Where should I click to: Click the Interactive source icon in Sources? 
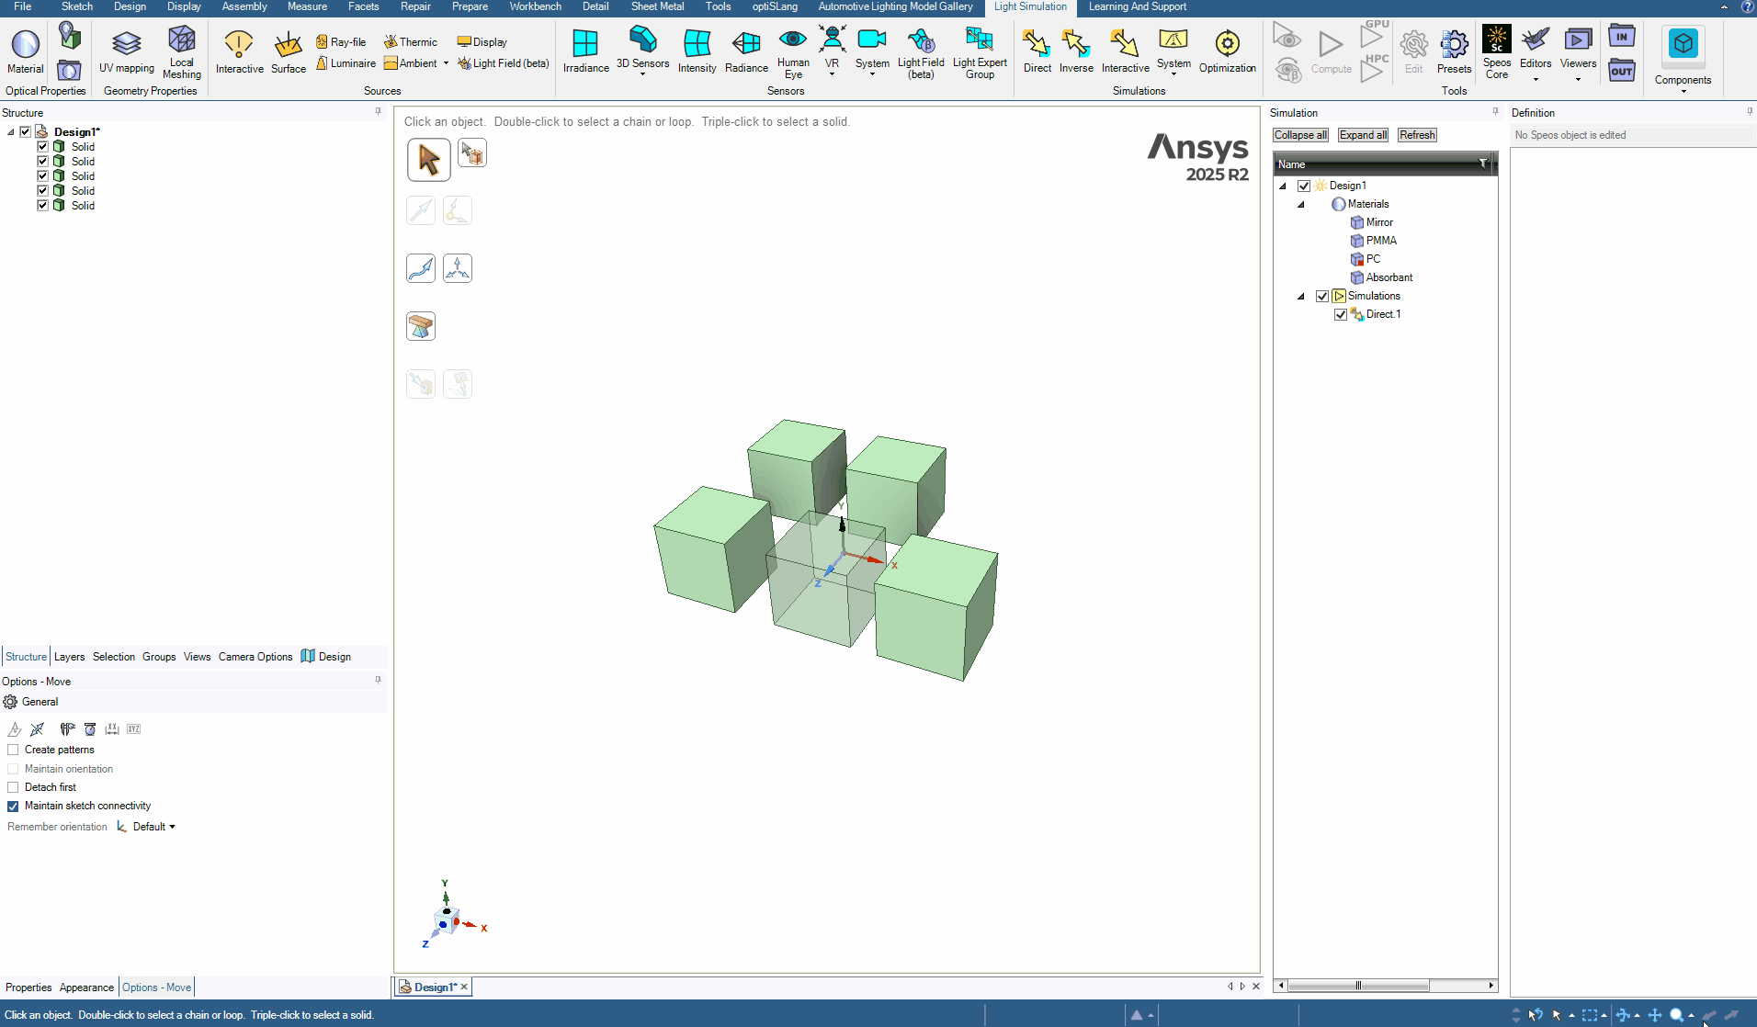(x=239, y=51)
